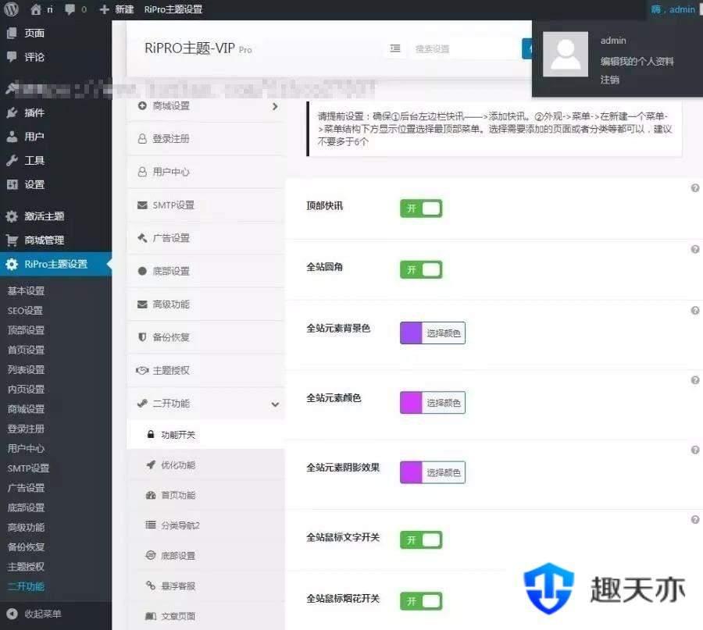703x630 pixels.
Task: Click the 分类导航2 list icon
Action: pos(151,525)
